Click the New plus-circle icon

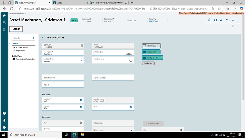pos(210,20)
